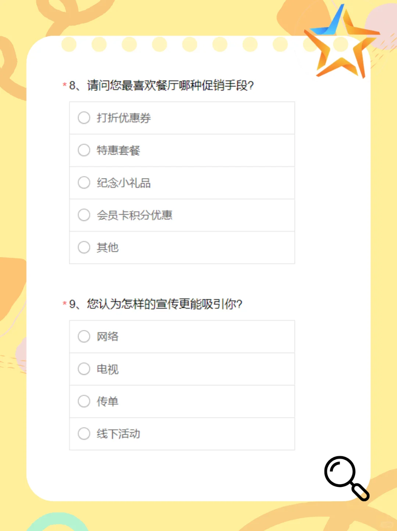Click the question 9 title text
The image size is (397, 531).
coord(156,304)
